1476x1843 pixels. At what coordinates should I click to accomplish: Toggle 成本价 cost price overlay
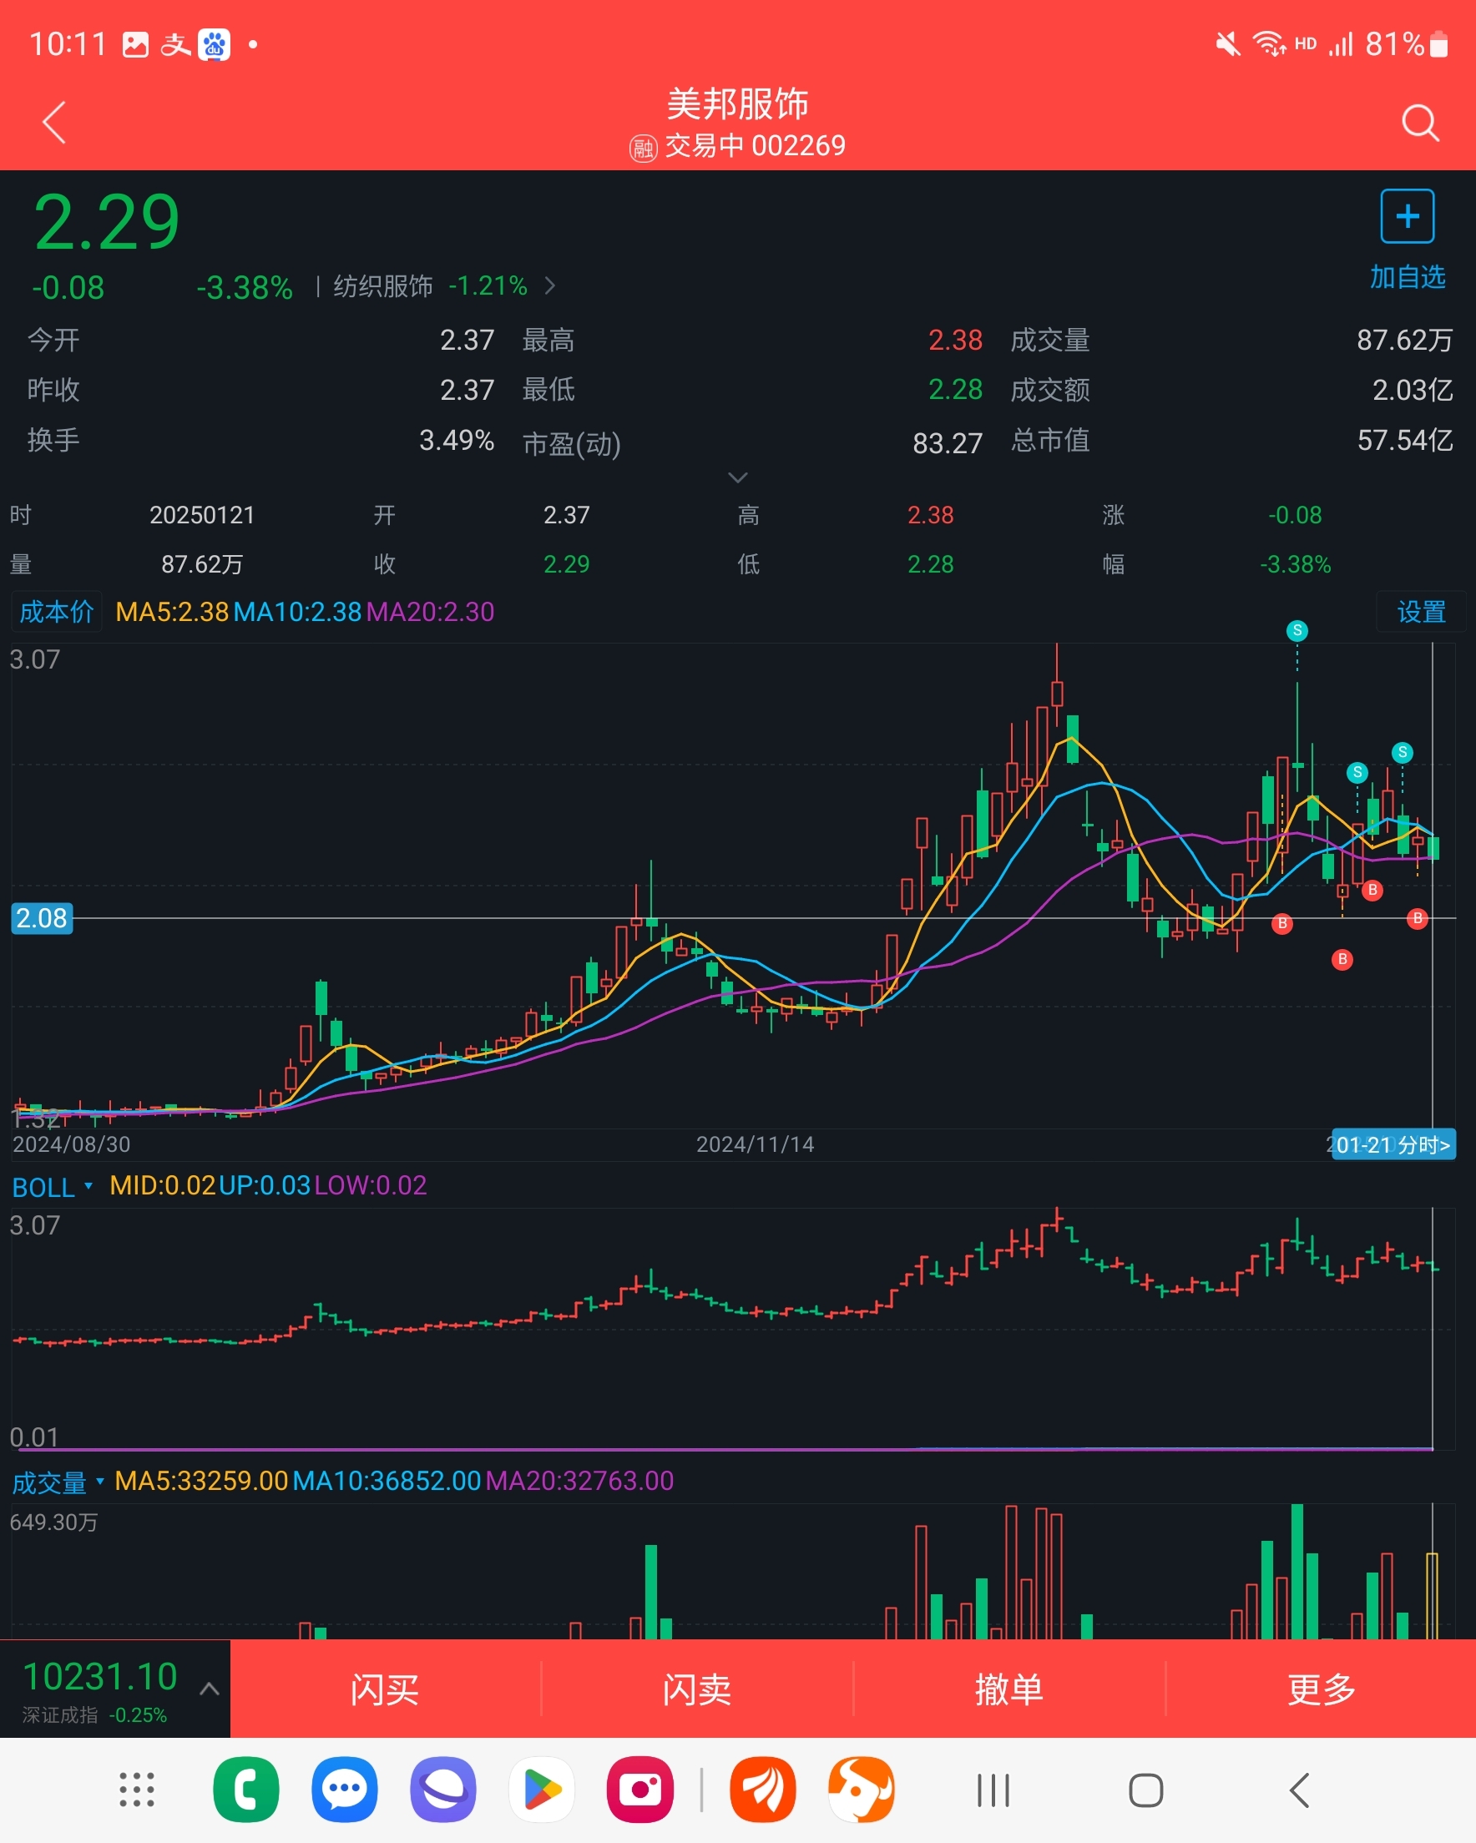click(x=57, y=612)
